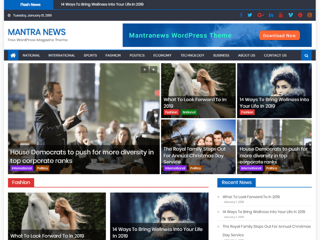Screen dimensions: 320x240
Task: Open the Vimeo social icon
Action: [290, 15]
